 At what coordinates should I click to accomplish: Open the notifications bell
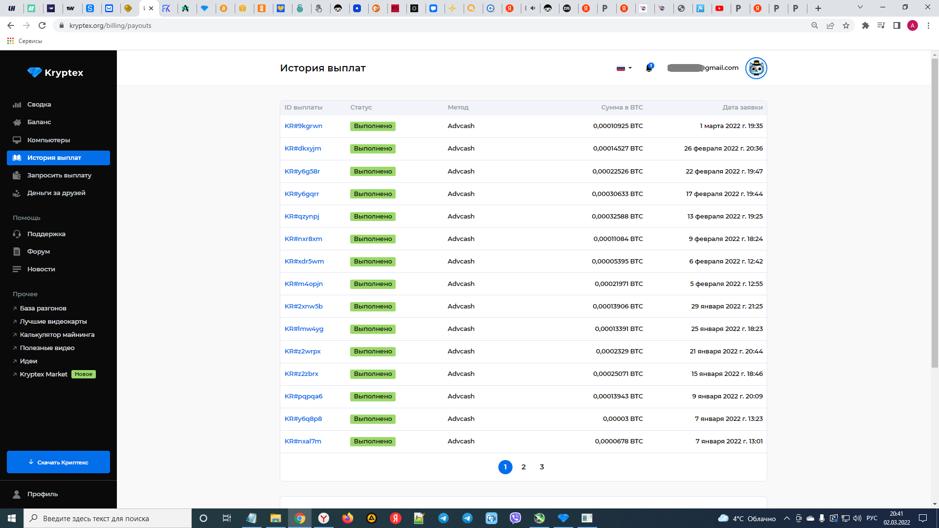pos(649,68)
